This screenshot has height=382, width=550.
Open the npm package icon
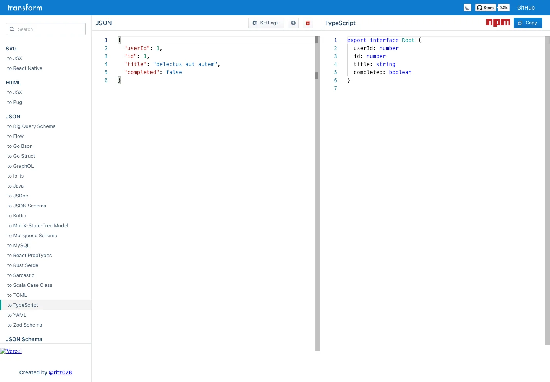coord(498,23)
